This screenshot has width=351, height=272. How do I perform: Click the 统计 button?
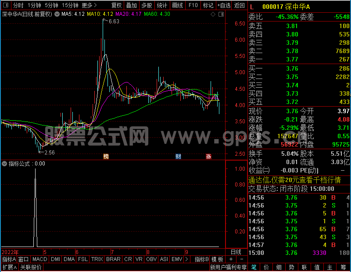pyautogui.click(x=162, y=5)
